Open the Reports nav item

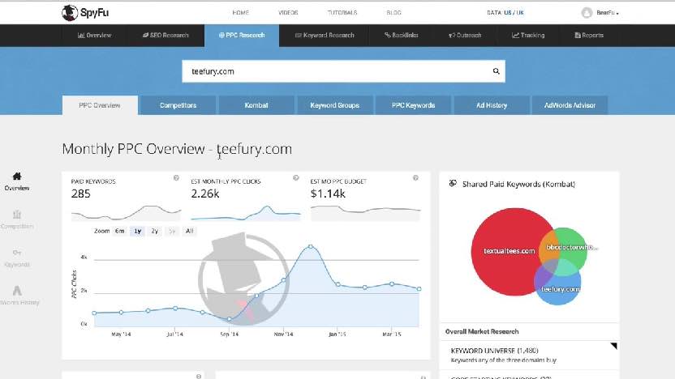[x=589, y=36]
